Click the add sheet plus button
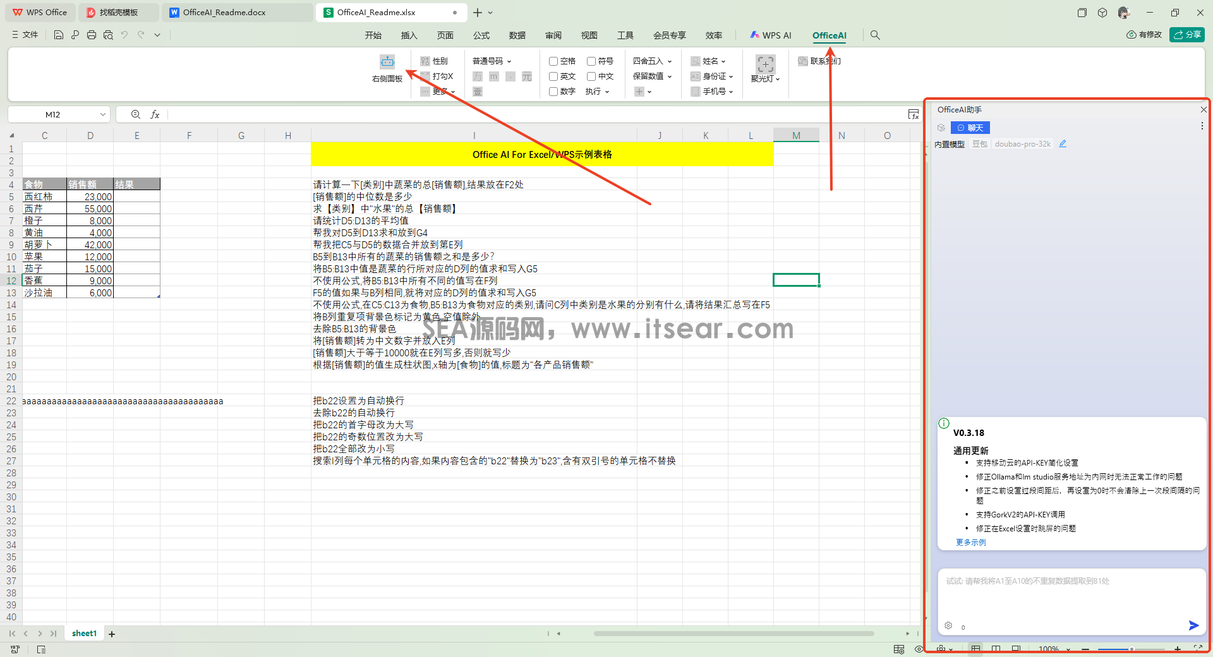Image resolution: width=1213 pixels, height=657 pixels. click(112, 634)
